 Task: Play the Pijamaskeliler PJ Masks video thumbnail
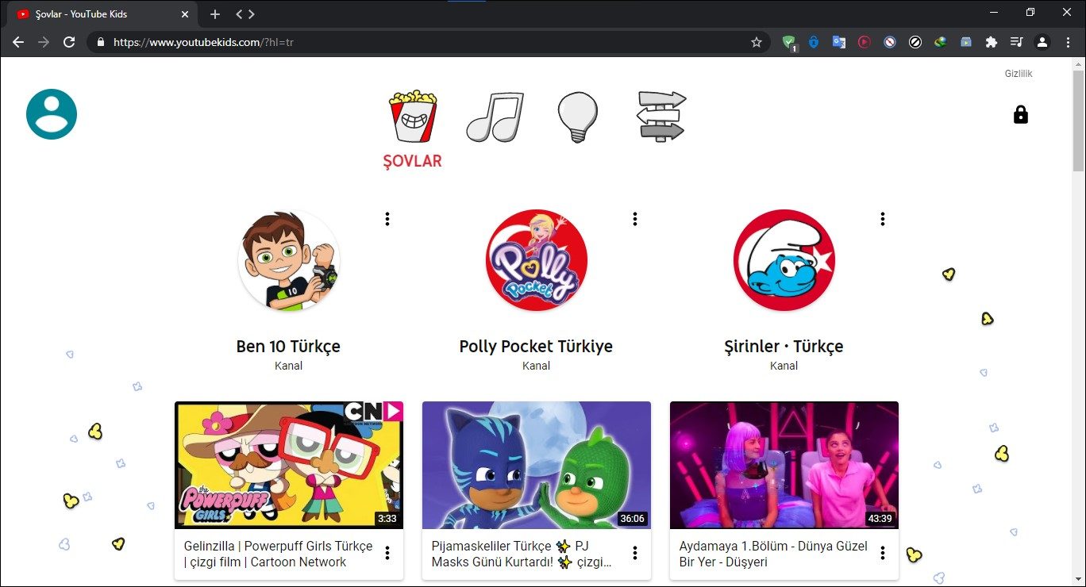tap(536, 465)
